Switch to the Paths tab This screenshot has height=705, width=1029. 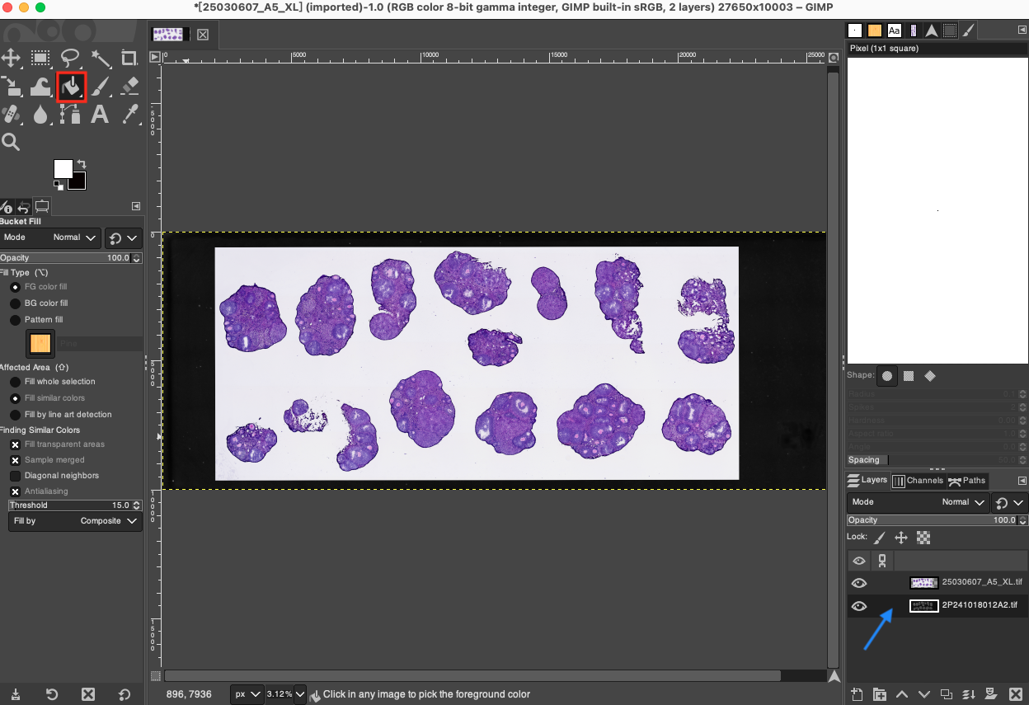[x=966, y=480]
